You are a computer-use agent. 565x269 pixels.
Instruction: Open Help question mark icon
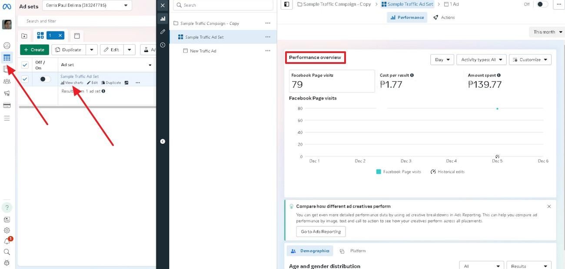pyautogui.click(x=7, y=207)
